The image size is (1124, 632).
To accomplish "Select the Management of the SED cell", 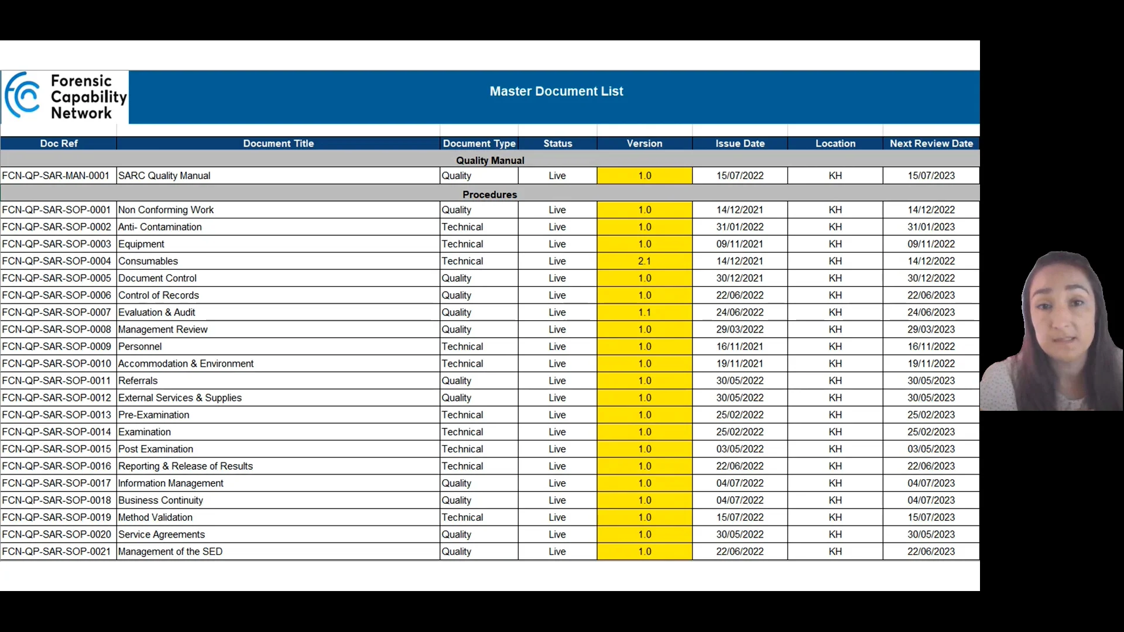I will [x=170, y=551].
